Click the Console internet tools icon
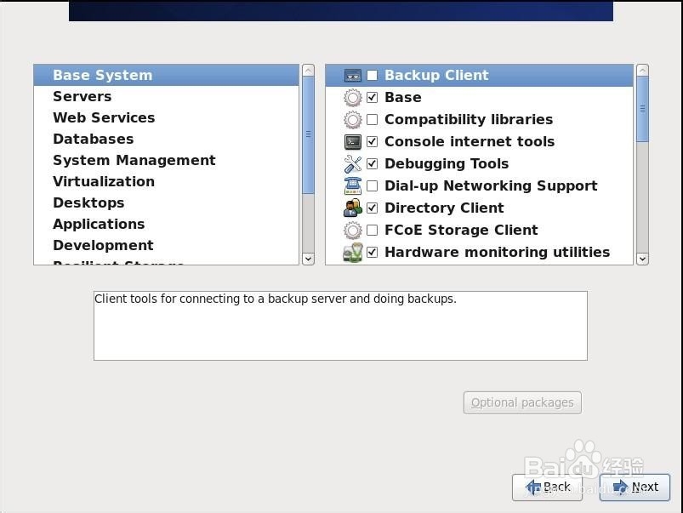The image size is (683, 513). (353, 141)
